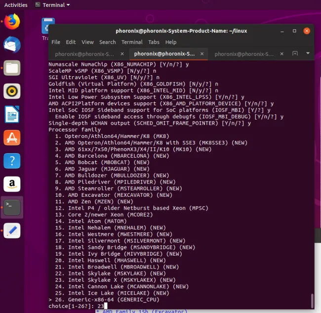Open the Files manager in the dock

pyautogui.click(x=12, y=68)
